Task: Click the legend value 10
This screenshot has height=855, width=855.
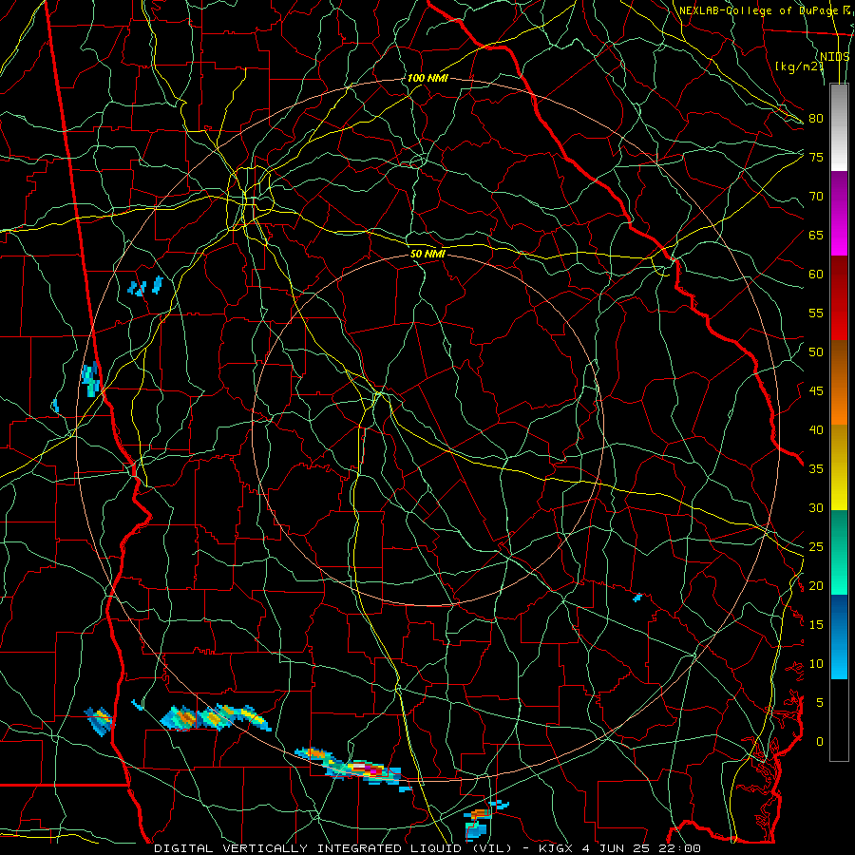Action: click(x=816, y=664)
